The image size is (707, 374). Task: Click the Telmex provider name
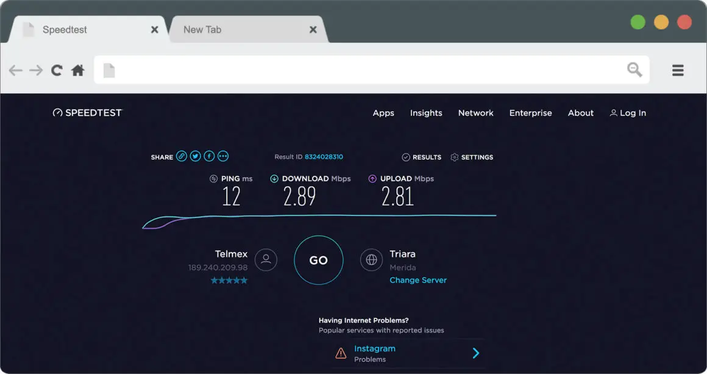pos(232,254)
